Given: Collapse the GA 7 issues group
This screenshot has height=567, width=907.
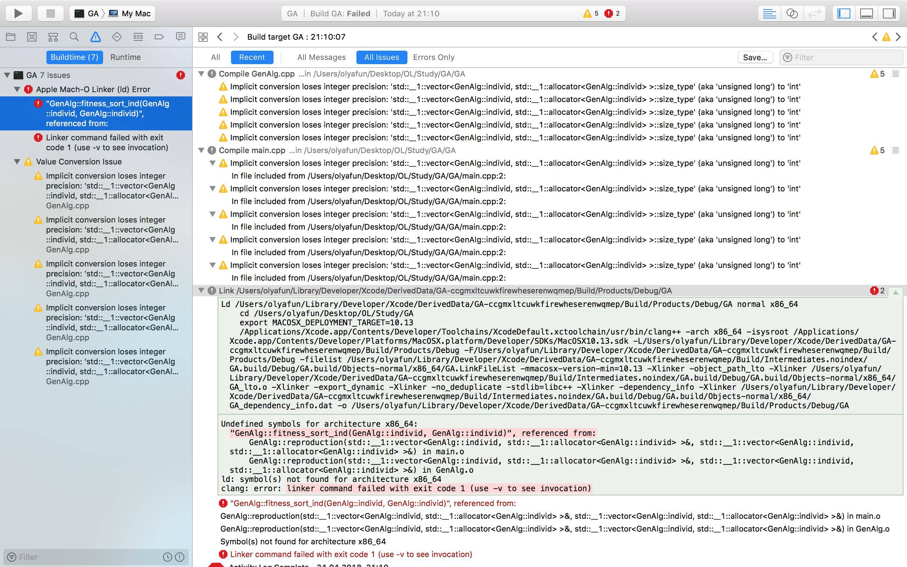Looking at the screenshot, I should point(7,75).
